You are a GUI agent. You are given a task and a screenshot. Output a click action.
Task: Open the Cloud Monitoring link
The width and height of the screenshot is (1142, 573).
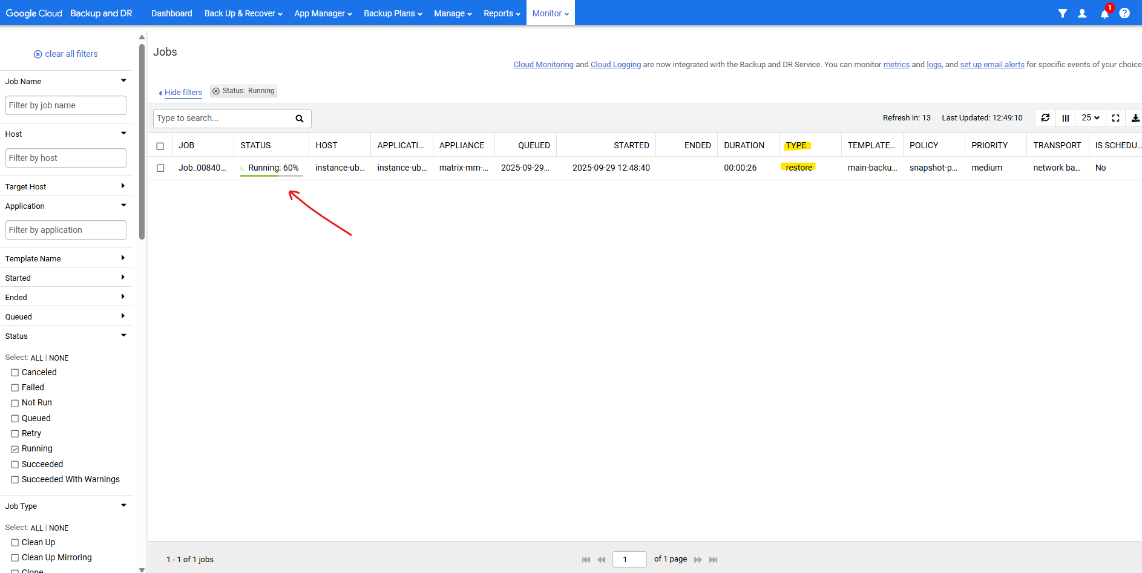coord(543,65)
